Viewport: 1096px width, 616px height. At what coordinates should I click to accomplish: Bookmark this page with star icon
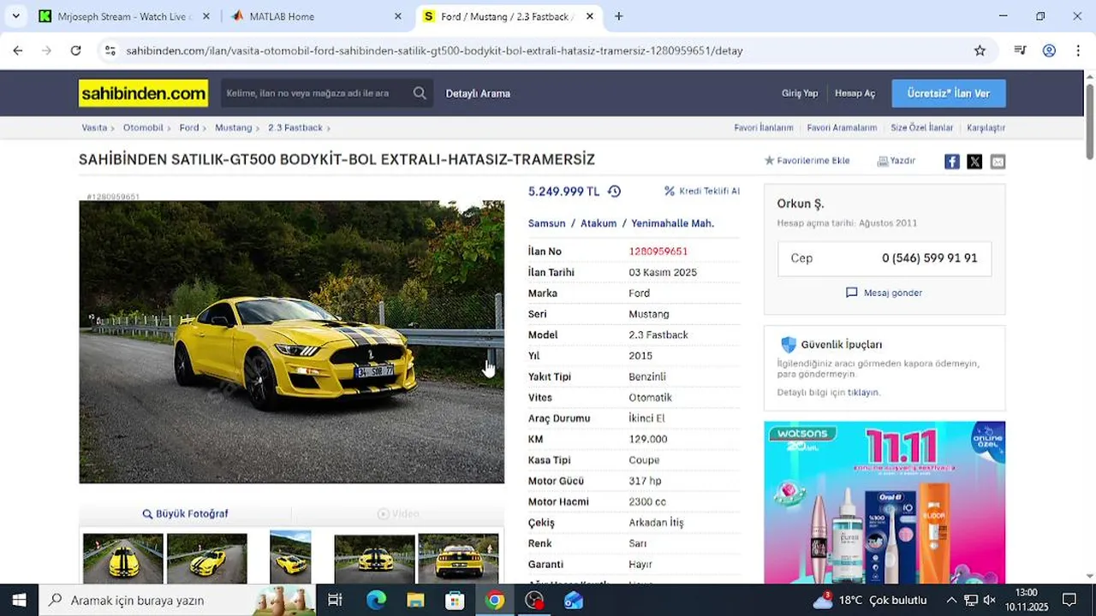pos(980,50)
